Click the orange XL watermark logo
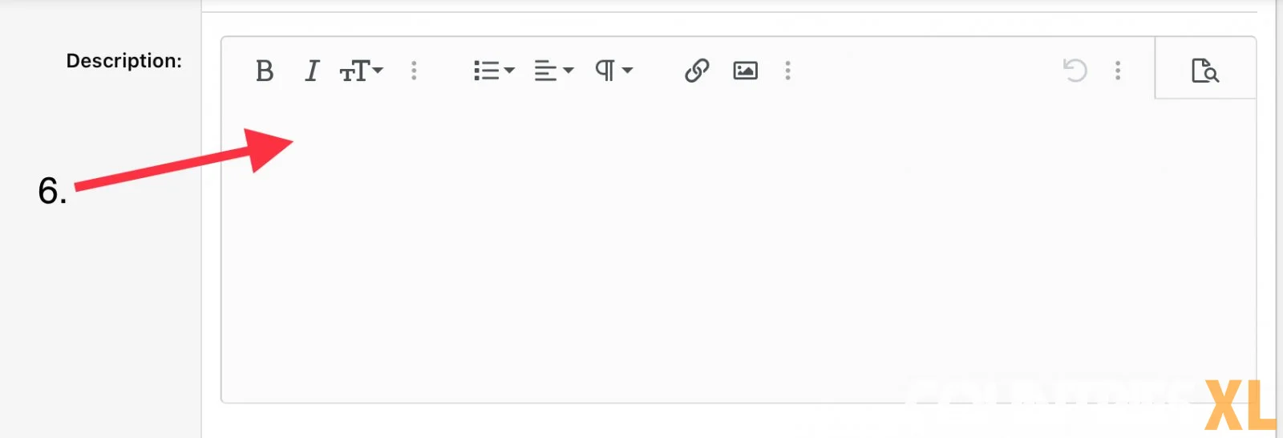 pyautogui.click(x=1241, y=405)
